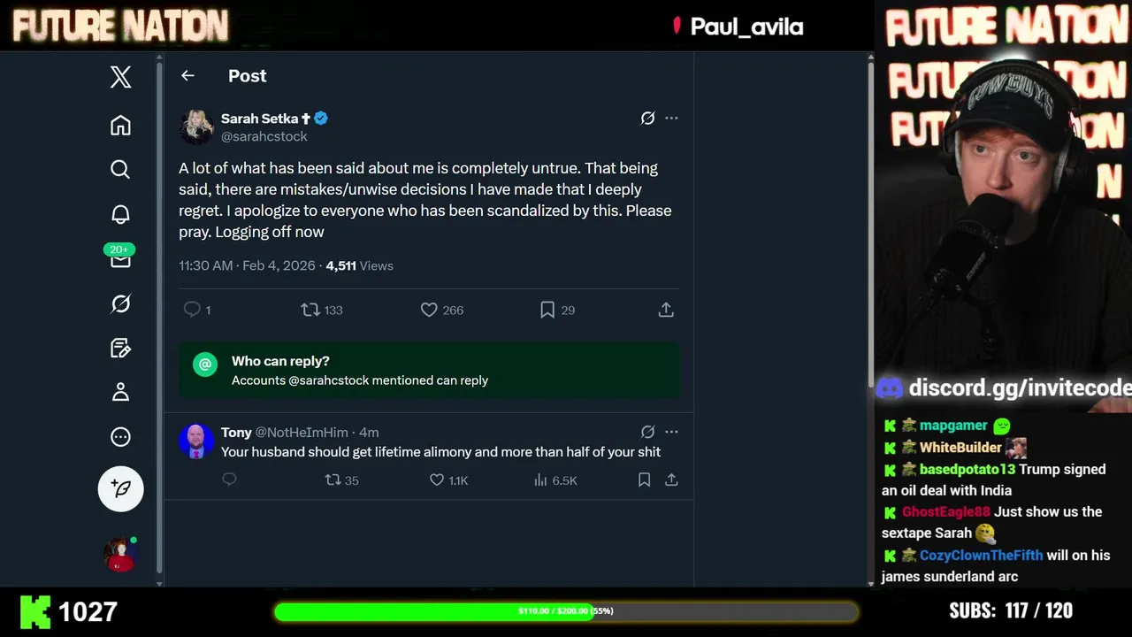Open Grok from the sidebar

(x=120, y=303)
